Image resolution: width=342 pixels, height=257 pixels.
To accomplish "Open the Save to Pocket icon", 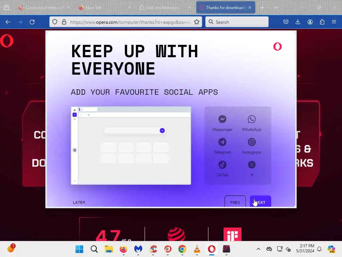I will pos(286,22).
